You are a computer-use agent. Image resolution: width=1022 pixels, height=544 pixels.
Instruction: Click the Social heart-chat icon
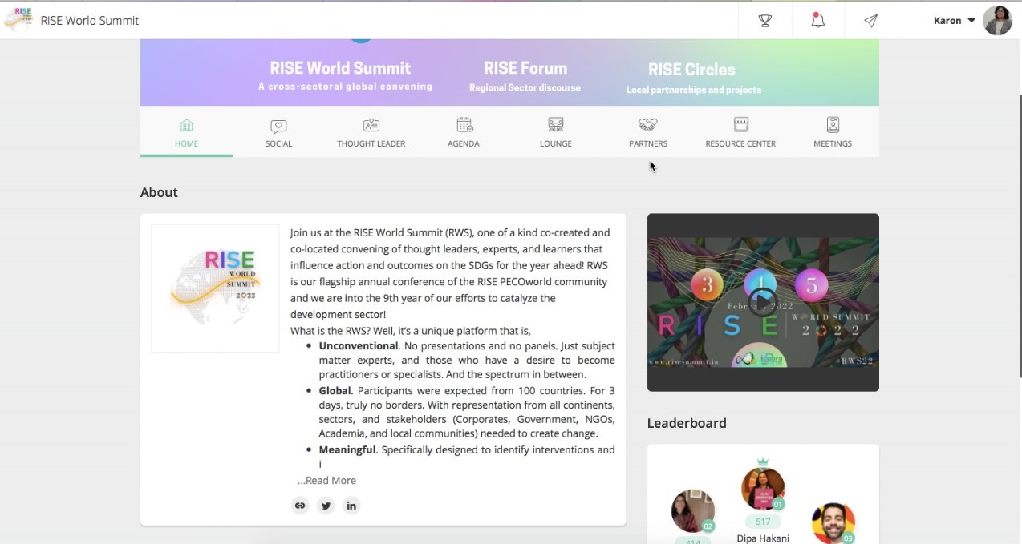click(x=278, y=125)
